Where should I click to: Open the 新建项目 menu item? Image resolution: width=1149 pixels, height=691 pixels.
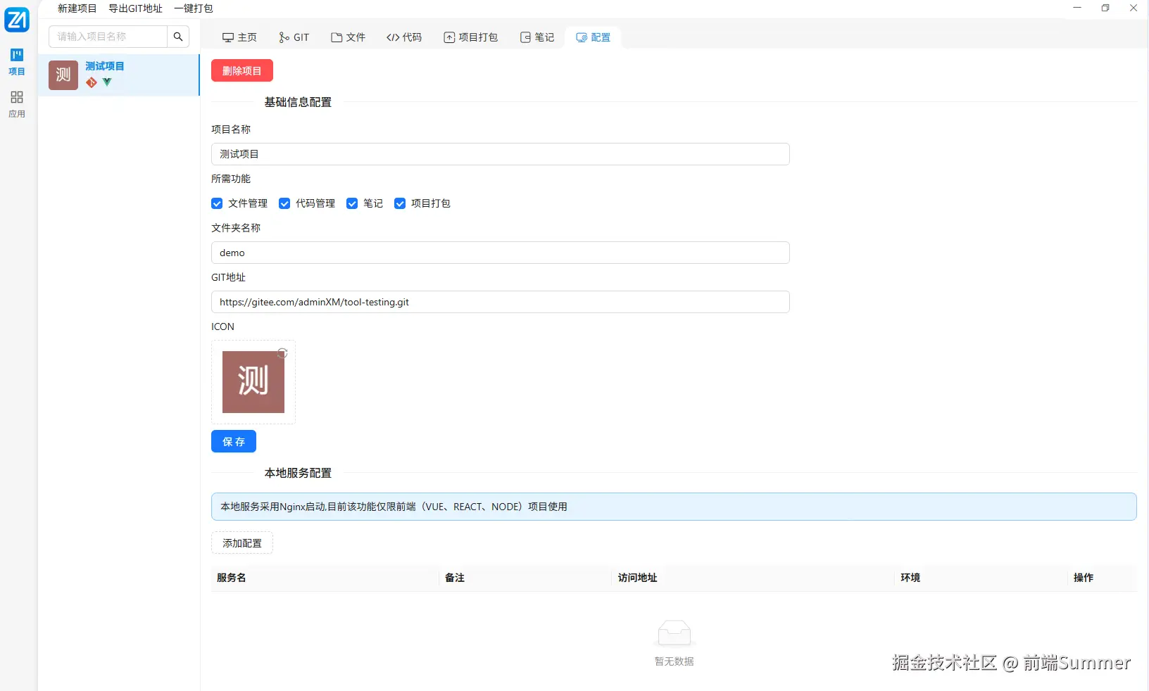[77, 8]
